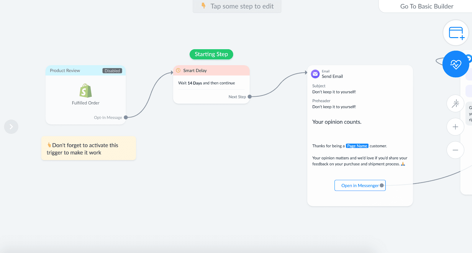Select the email feedback paragraph text

(x=360, y=161)
